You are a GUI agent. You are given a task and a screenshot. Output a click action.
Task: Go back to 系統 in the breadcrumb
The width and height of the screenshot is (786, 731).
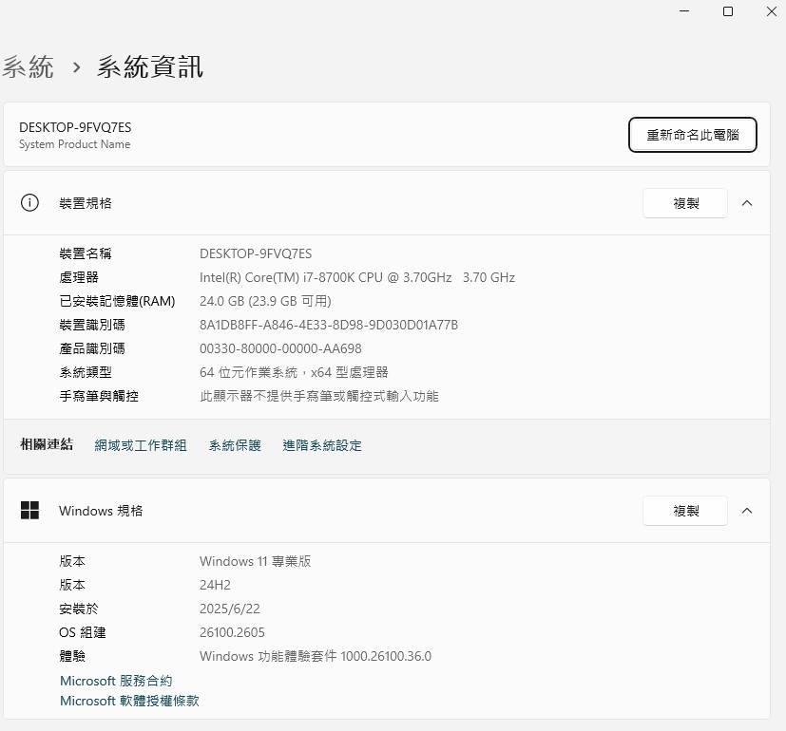[x=29, y=66]
